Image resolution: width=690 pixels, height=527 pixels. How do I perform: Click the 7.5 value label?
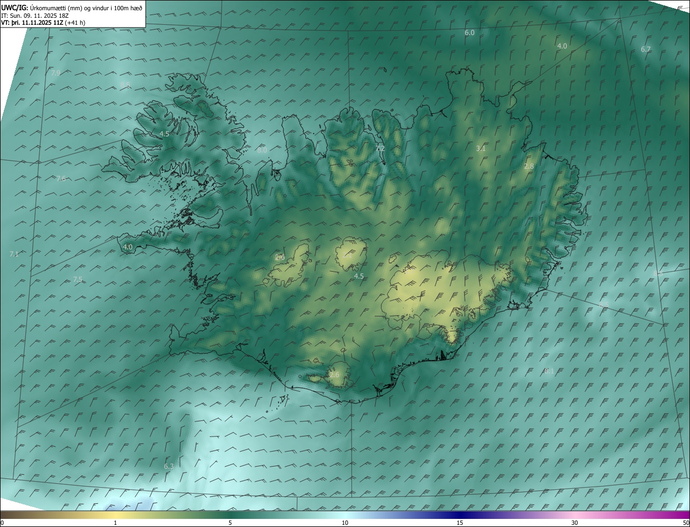click(x=78, y=279)
